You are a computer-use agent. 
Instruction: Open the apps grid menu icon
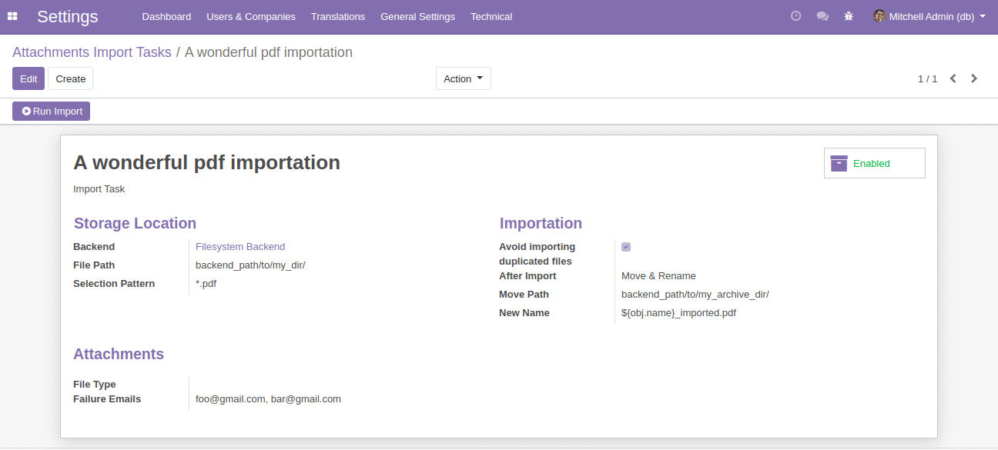12,16
